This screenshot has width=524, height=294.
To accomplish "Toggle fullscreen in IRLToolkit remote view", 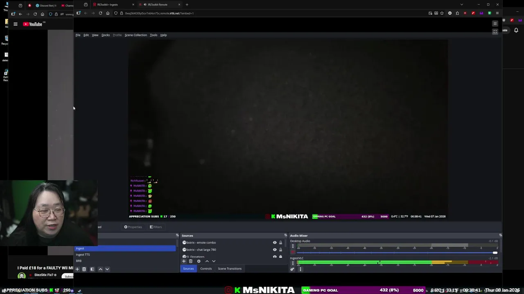I will click(495, 31).
